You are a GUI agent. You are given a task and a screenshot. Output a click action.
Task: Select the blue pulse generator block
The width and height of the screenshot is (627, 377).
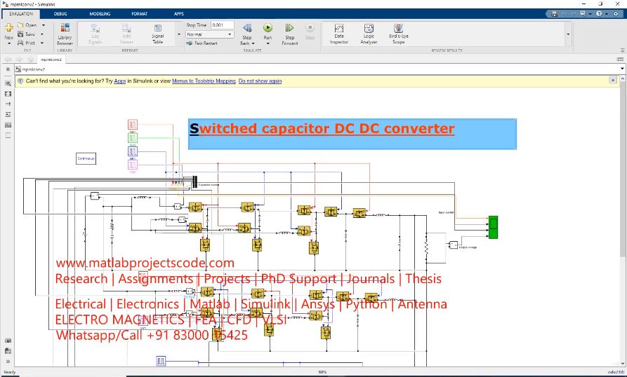(x=133, y=151)
